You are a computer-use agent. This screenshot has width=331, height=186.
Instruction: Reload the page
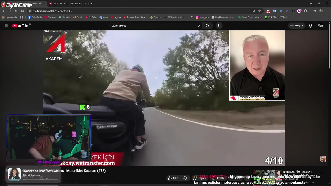coord(16,11)
